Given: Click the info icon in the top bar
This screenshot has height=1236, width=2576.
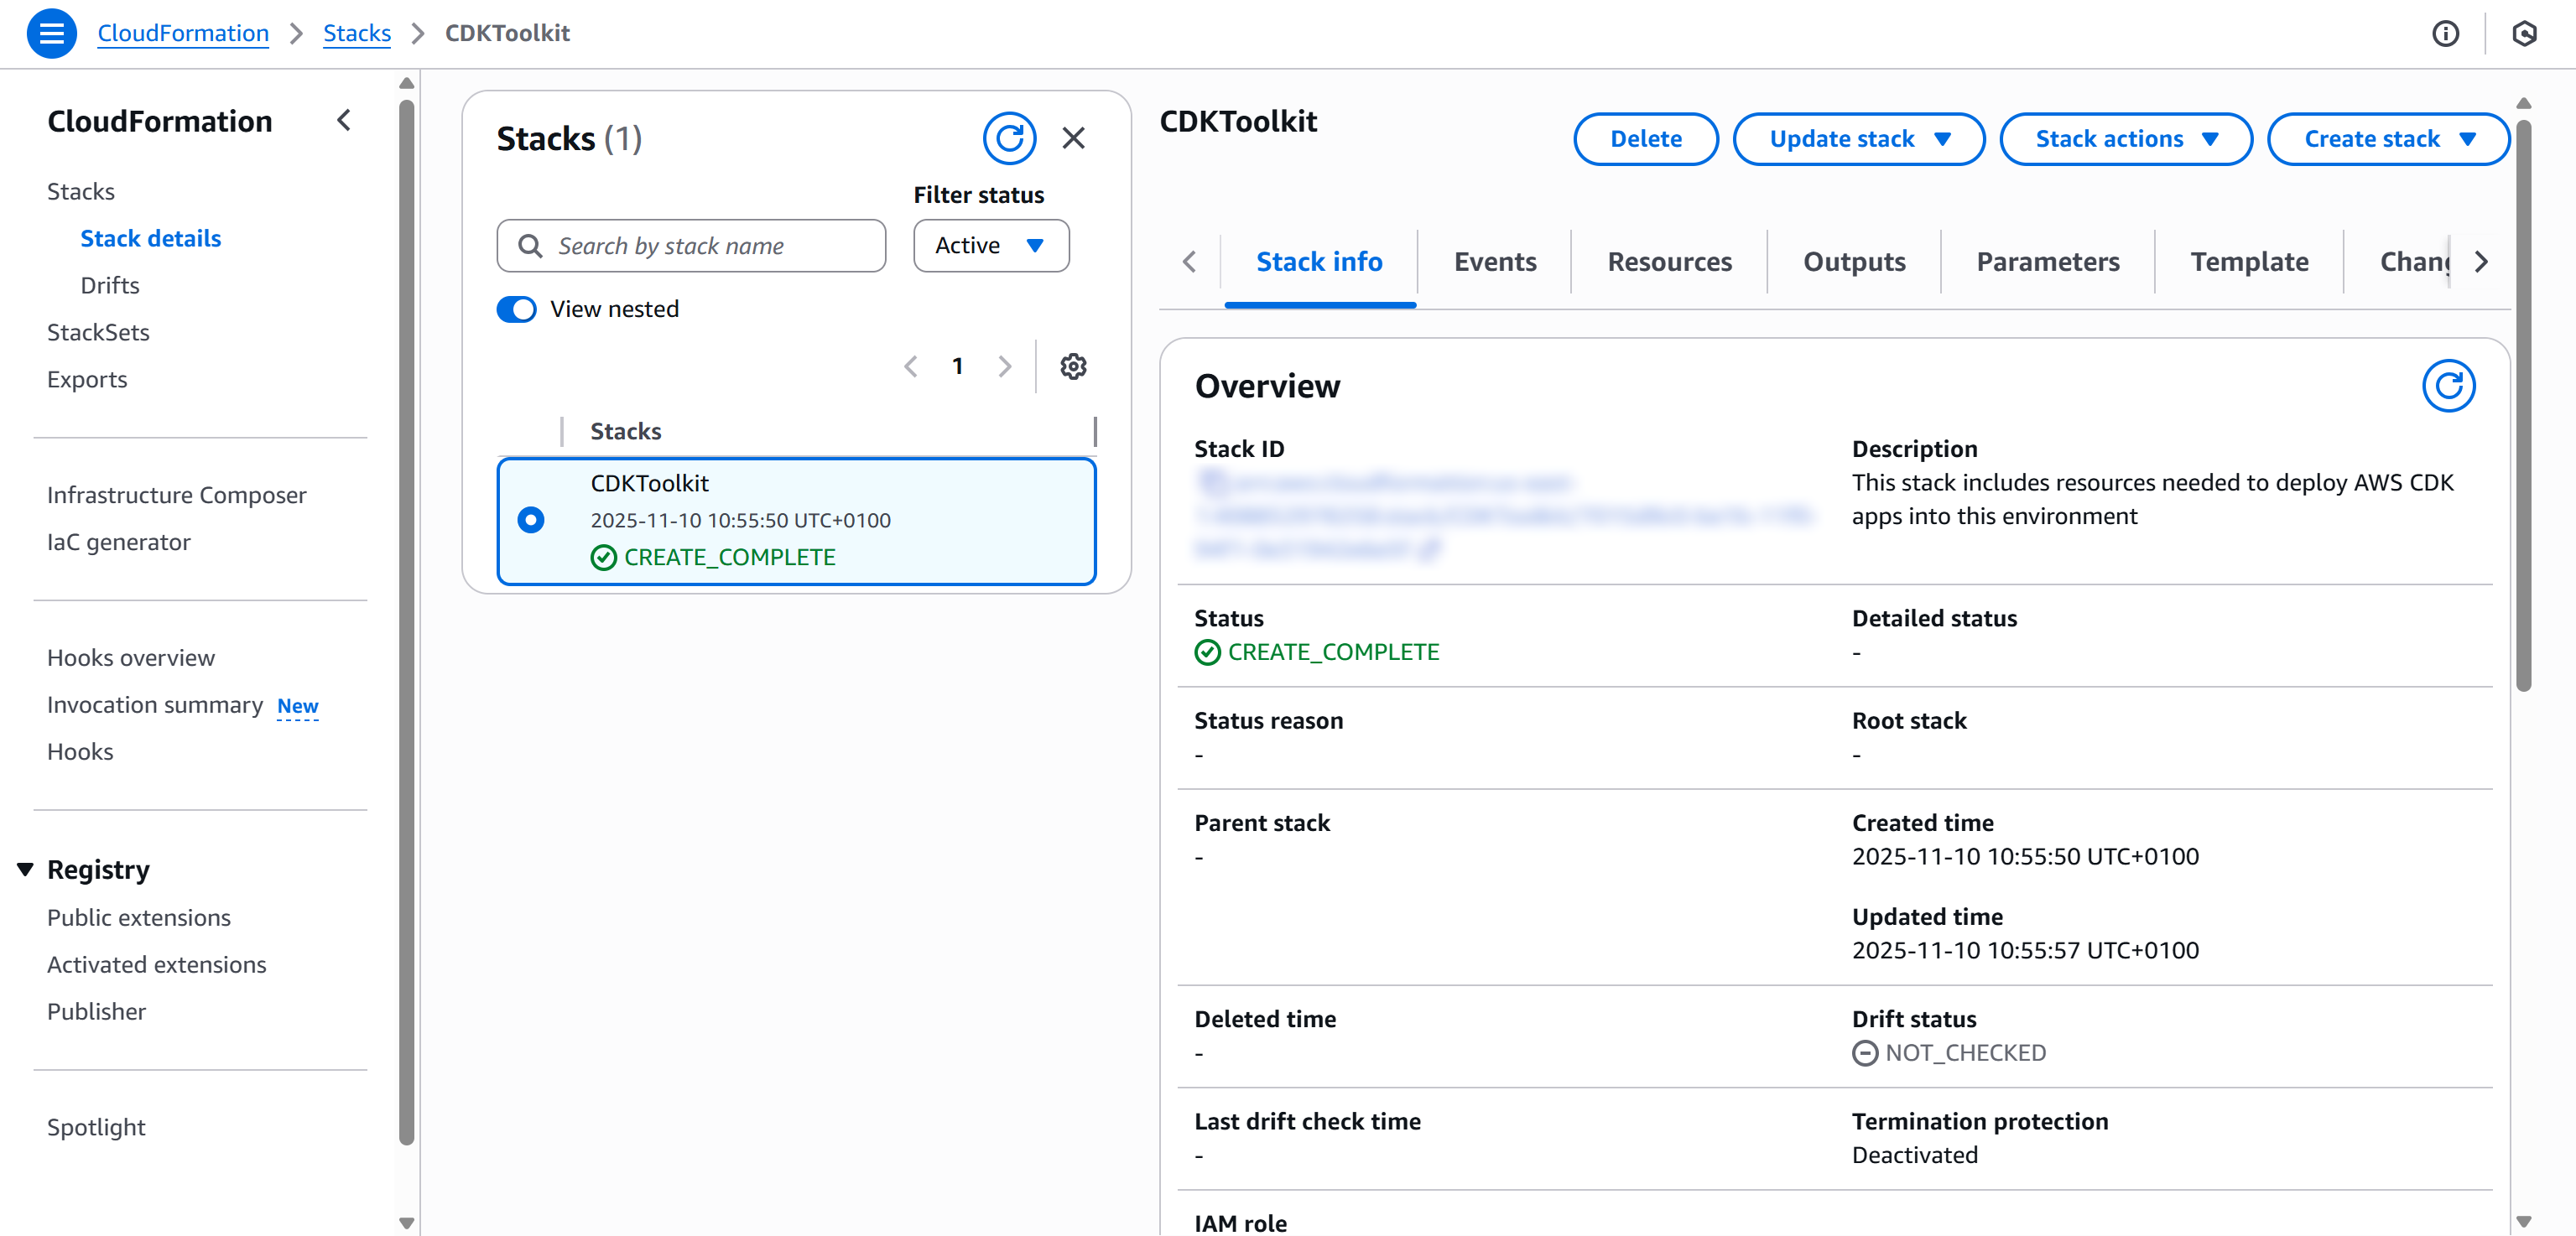Looking at the screenshot, I should (2447, 33).
